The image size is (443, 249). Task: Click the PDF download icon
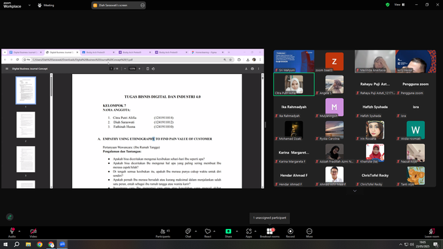[x=246, y=68]
